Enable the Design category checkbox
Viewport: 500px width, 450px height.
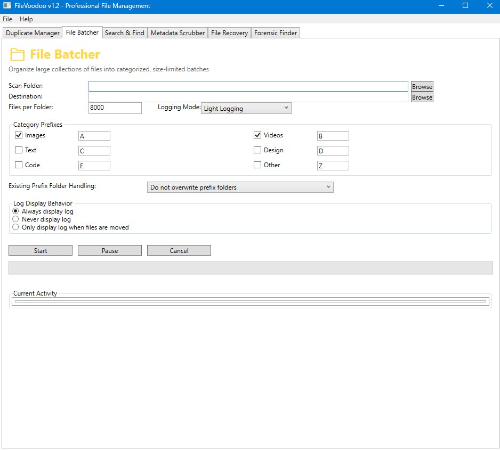[257, 150]
